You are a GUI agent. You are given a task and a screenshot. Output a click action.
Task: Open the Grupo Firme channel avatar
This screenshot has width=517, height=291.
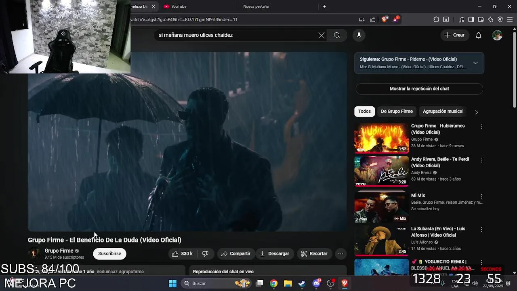[34, 253]
